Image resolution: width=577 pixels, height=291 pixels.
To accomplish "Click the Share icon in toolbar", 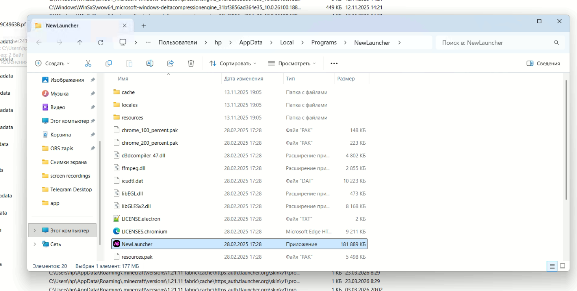I will click(x=171, y=63).
